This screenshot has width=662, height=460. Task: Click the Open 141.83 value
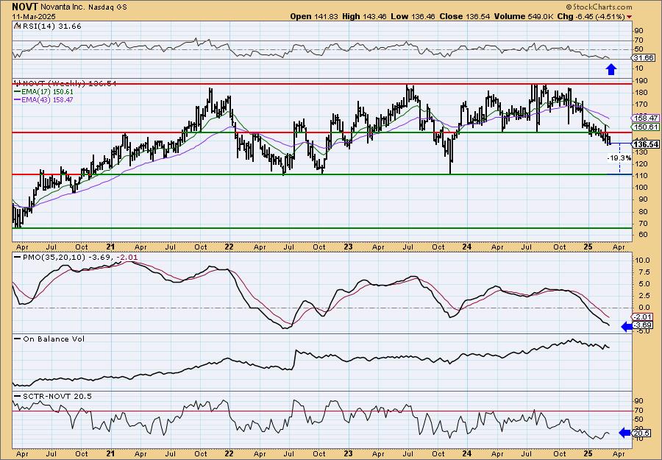(x=314, y=16)
